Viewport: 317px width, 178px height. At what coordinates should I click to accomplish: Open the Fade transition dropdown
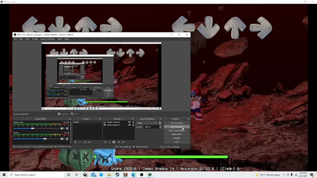tap(147, 123)
